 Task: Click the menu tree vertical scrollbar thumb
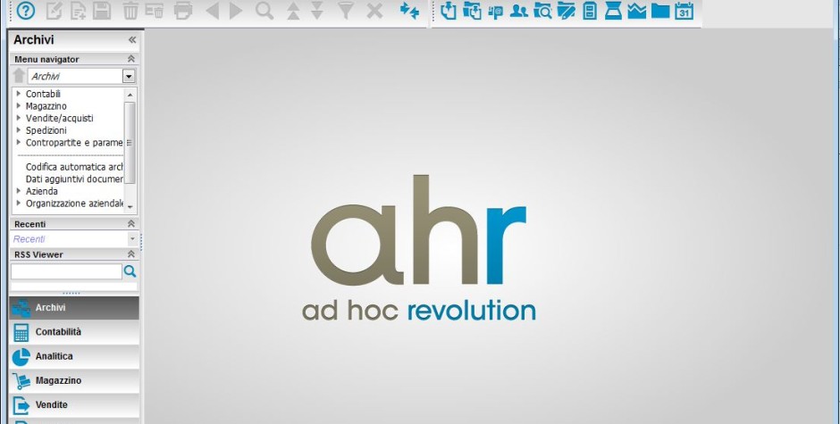pos(130,143)
